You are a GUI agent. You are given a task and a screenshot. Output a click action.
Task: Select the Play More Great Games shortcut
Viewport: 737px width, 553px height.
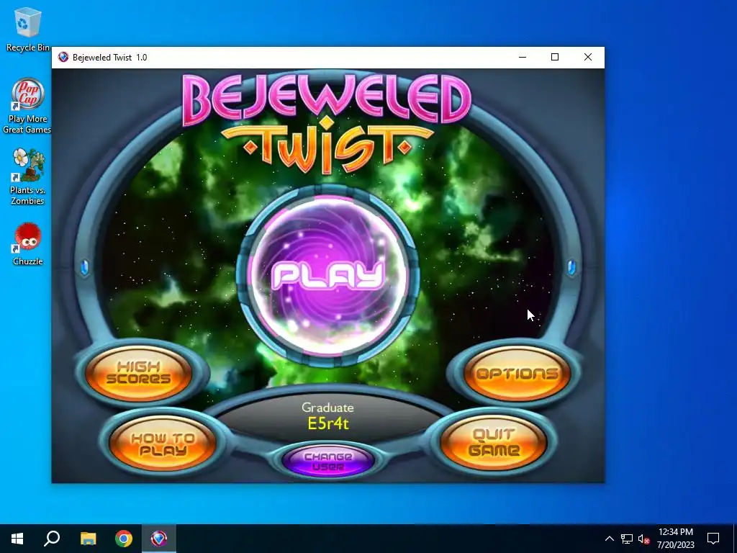tap(28, 106)
